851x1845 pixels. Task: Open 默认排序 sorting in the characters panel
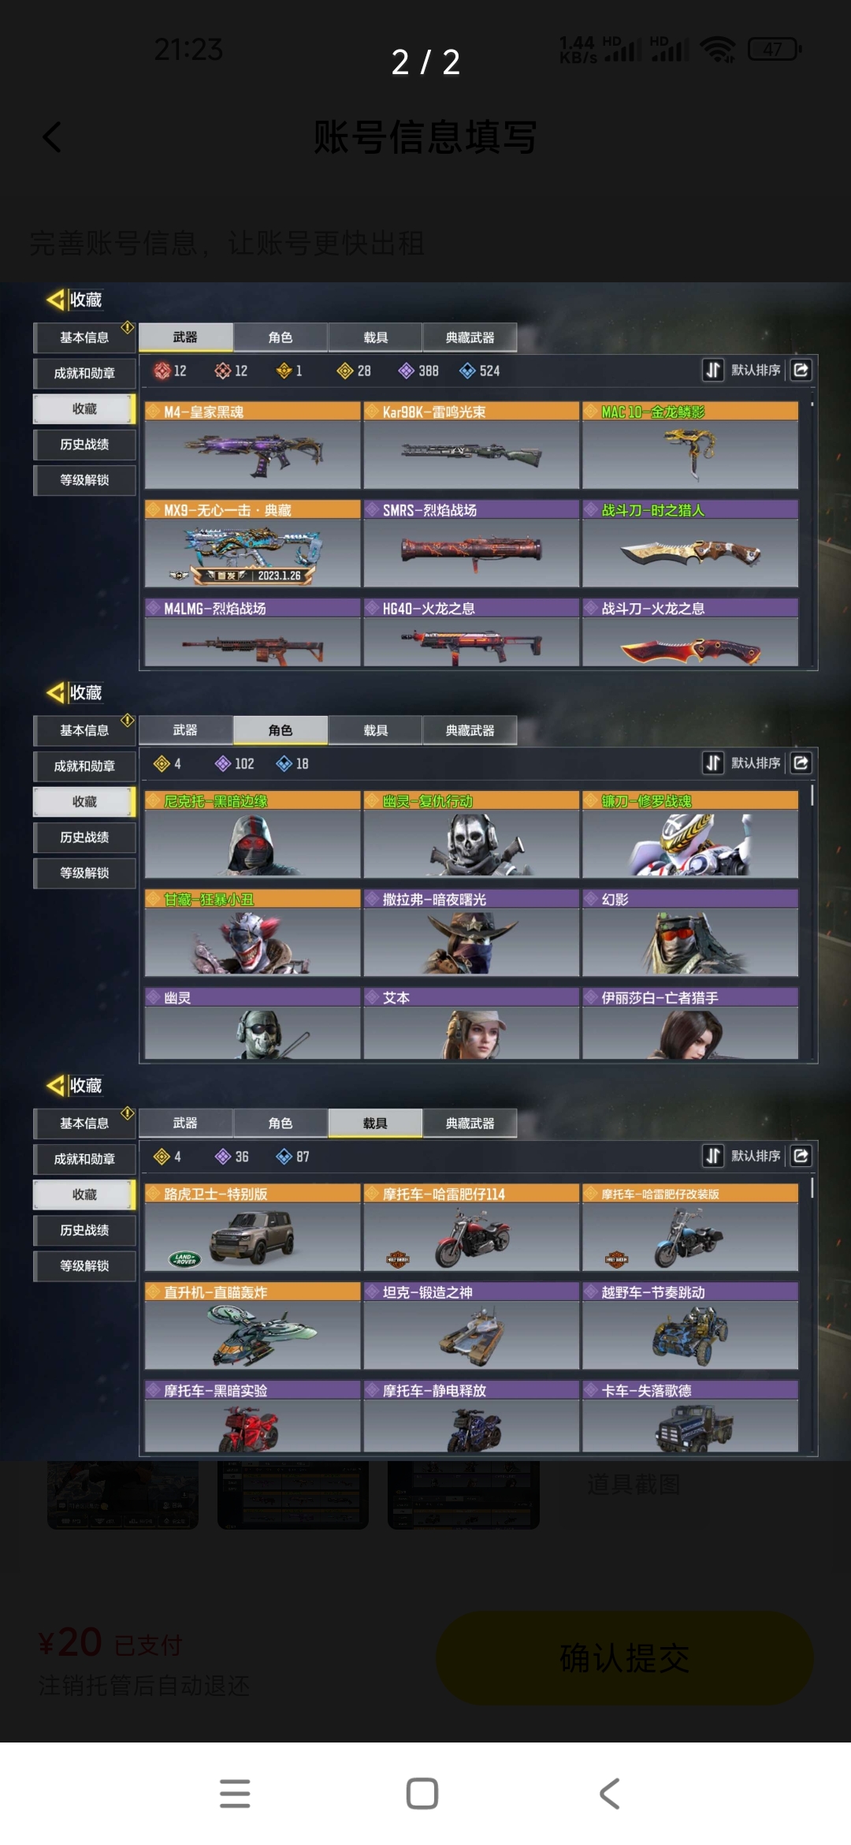756,762
